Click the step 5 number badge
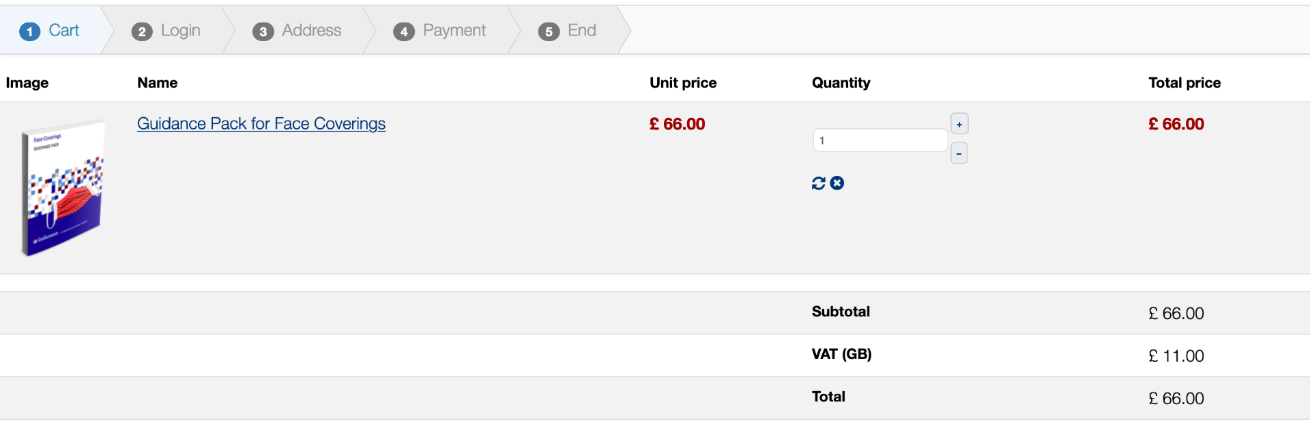 549,31
